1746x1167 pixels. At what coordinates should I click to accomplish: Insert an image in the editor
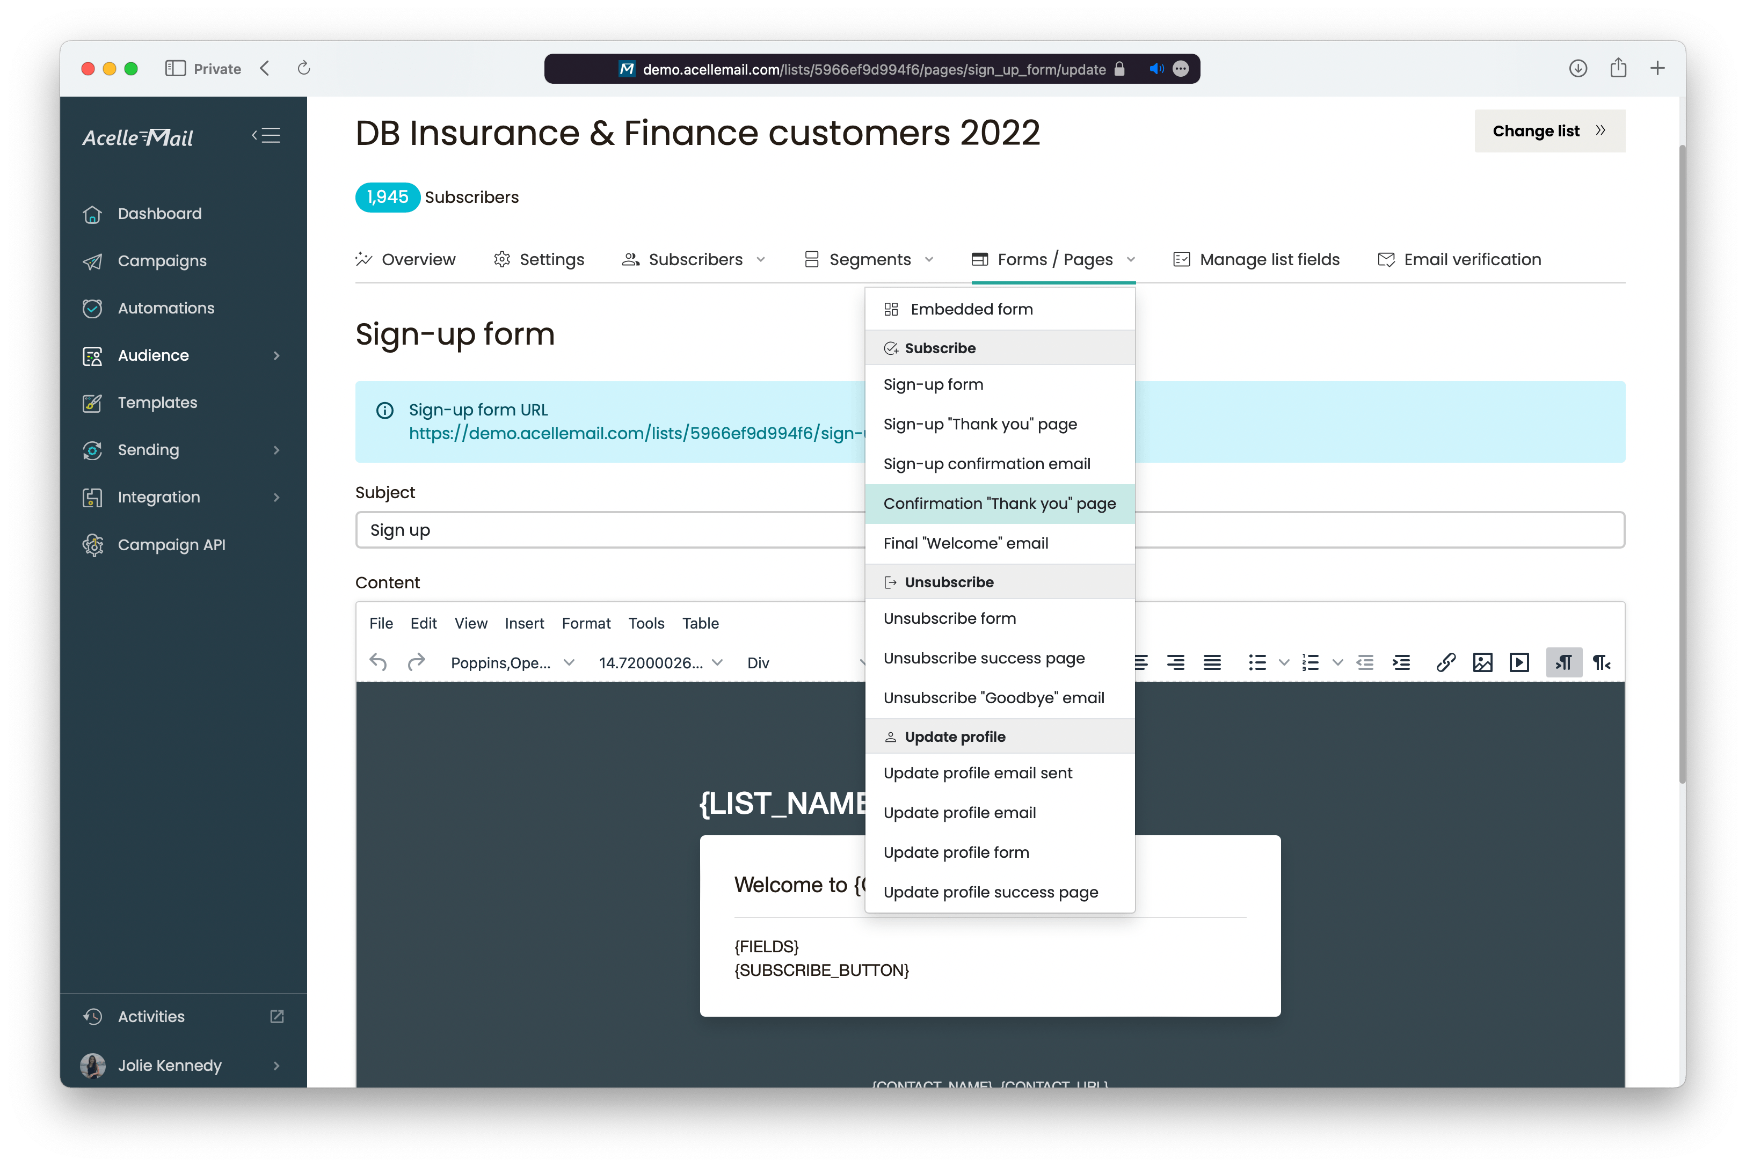(1482, 662)
